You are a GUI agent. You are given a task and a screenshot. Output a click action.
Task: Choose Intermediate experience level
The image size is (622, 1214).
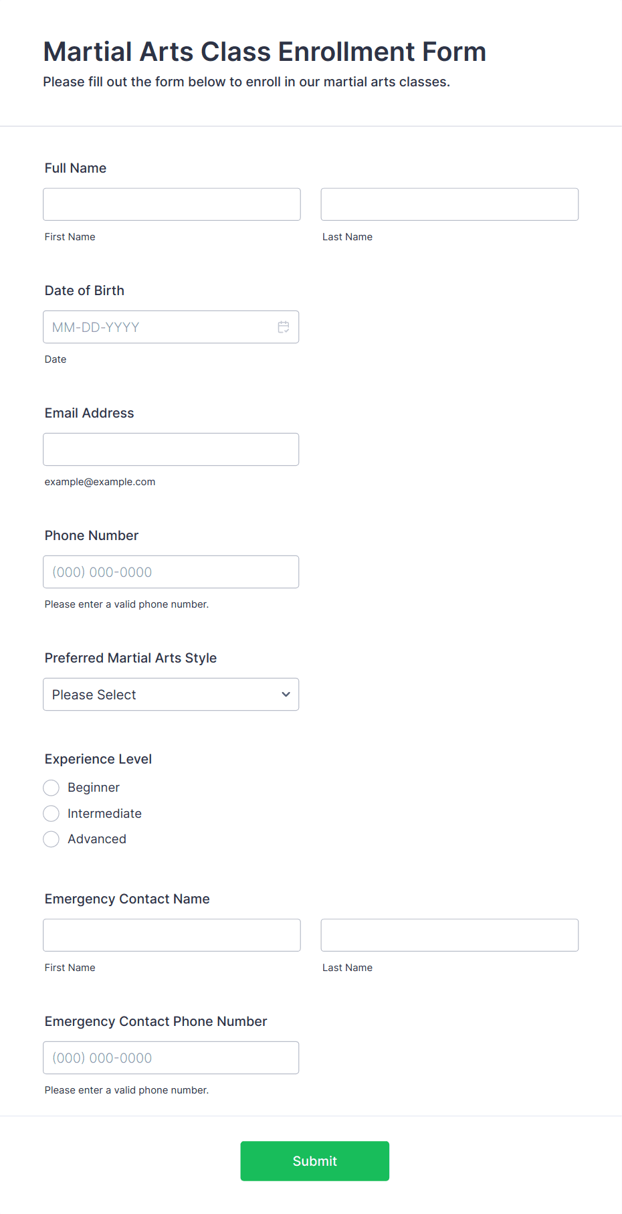point(51,814)
